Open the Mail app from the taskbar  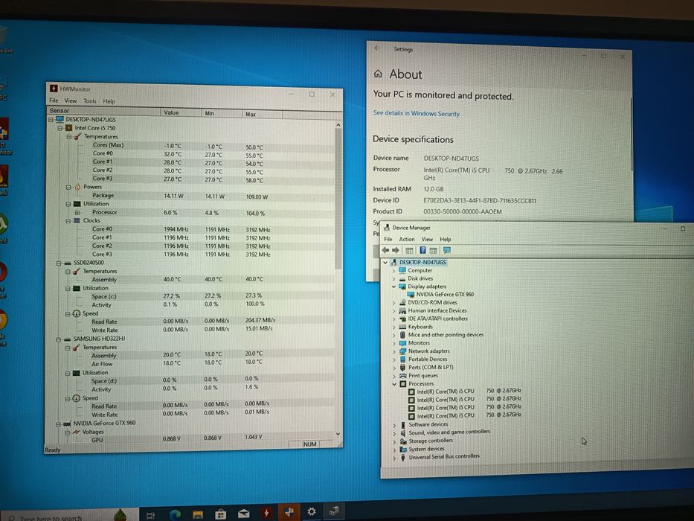(x=243, y=514)
